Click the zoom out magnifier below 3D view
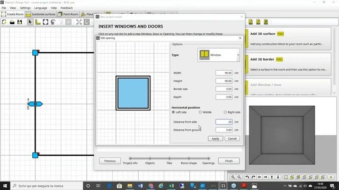The height and width of the screenshot is (190, 339). [x=239, y=177]
